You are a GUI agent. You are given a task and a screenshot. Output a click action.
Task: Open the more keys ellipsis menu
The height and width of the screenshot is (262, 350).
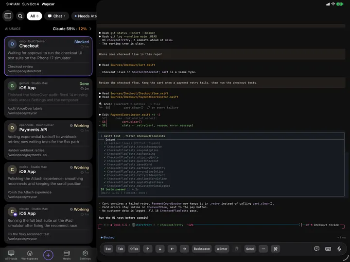[x=263, y=249]
